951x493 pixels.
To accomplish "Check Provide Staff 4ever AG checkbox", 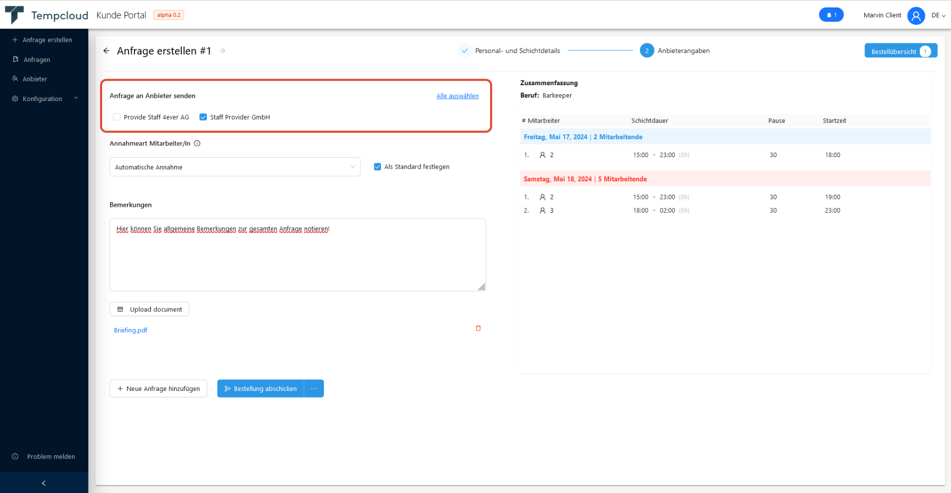I will (x=117, y=117).
